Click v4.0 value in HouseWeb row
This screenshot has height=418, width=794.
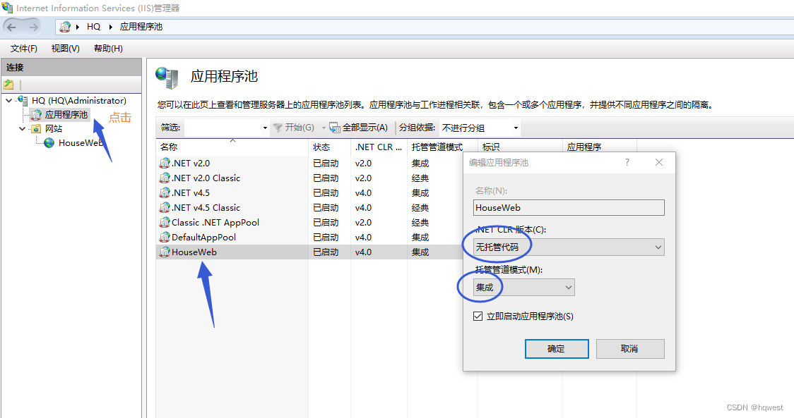click(x=363, y=252)
